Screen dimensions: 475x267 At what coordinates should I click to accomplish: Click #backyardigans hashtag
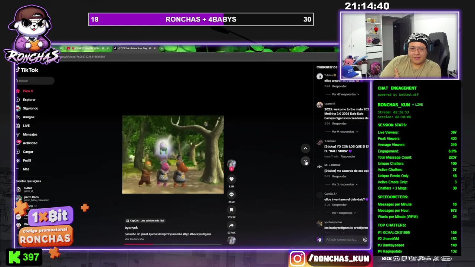click(200, 234)
